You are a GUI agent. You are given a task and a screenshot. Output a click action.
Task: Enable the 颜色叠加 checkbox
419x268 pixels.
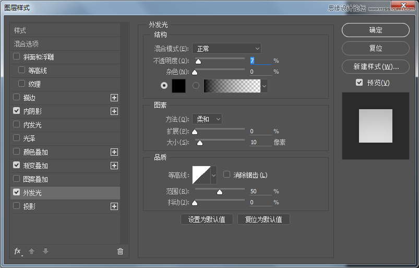(x=17, y=152)
